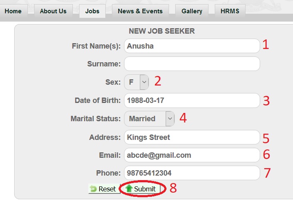
Task: Go to the About Us tab
Action: pyautogui.click(x=53, y=11)
